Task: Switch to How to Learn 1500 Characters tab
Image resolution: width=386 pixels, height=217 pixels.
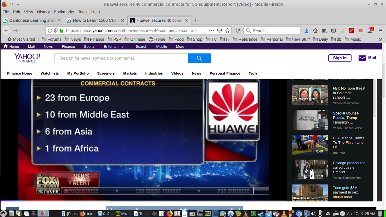Action: [x=95, y=20]
